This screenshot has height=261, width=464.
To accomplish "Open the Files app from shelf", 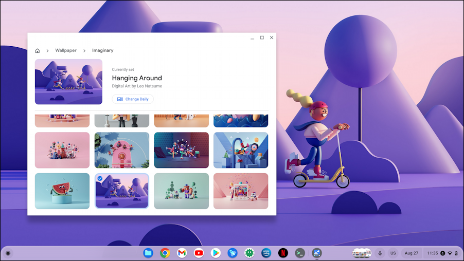I will pyautogui.click(x=148, y=253).
